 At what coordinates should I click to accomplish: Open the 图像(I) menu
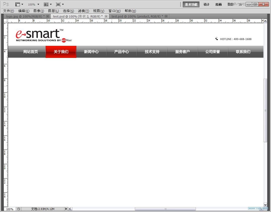[x=39, y=11]
